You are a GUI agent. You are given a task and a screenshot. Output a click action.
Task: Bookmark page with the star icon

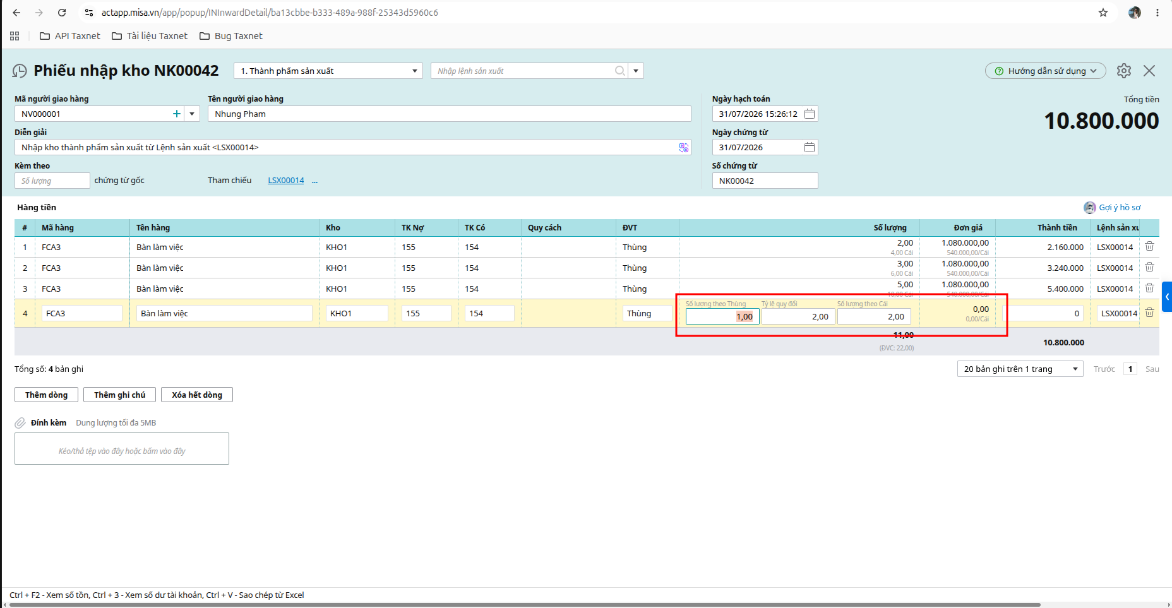tap(1103, 13)
